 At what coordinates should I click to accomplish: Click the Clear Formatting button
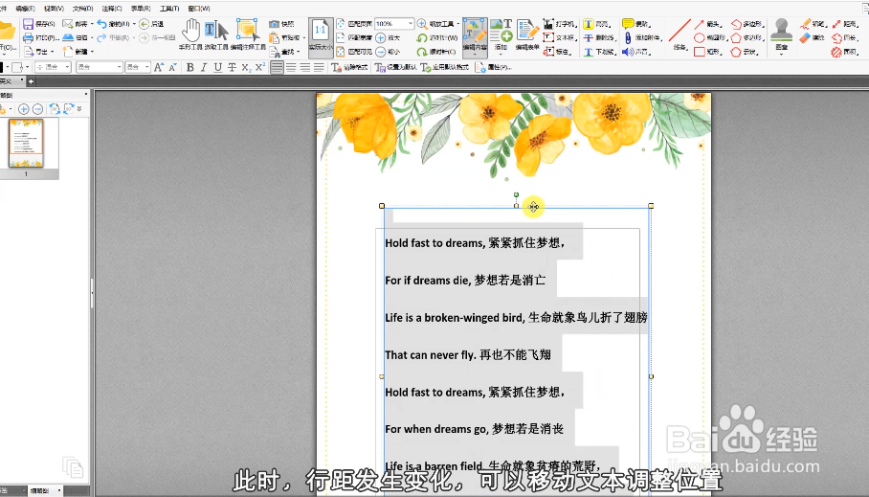pyautogui.click(x=349, y=67)
